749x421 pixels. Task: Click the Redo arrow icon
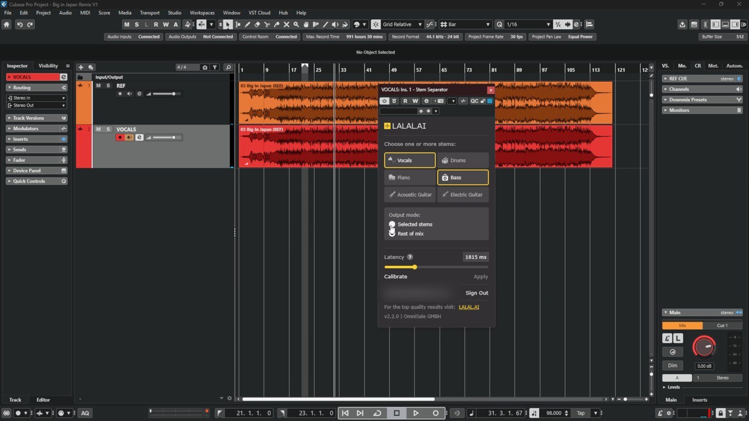pos(30,24)
